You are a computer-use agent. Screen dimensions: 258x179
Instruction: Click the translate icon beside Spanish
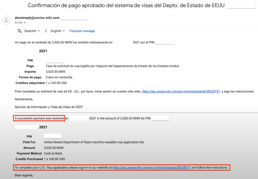(x=19, y=31)
